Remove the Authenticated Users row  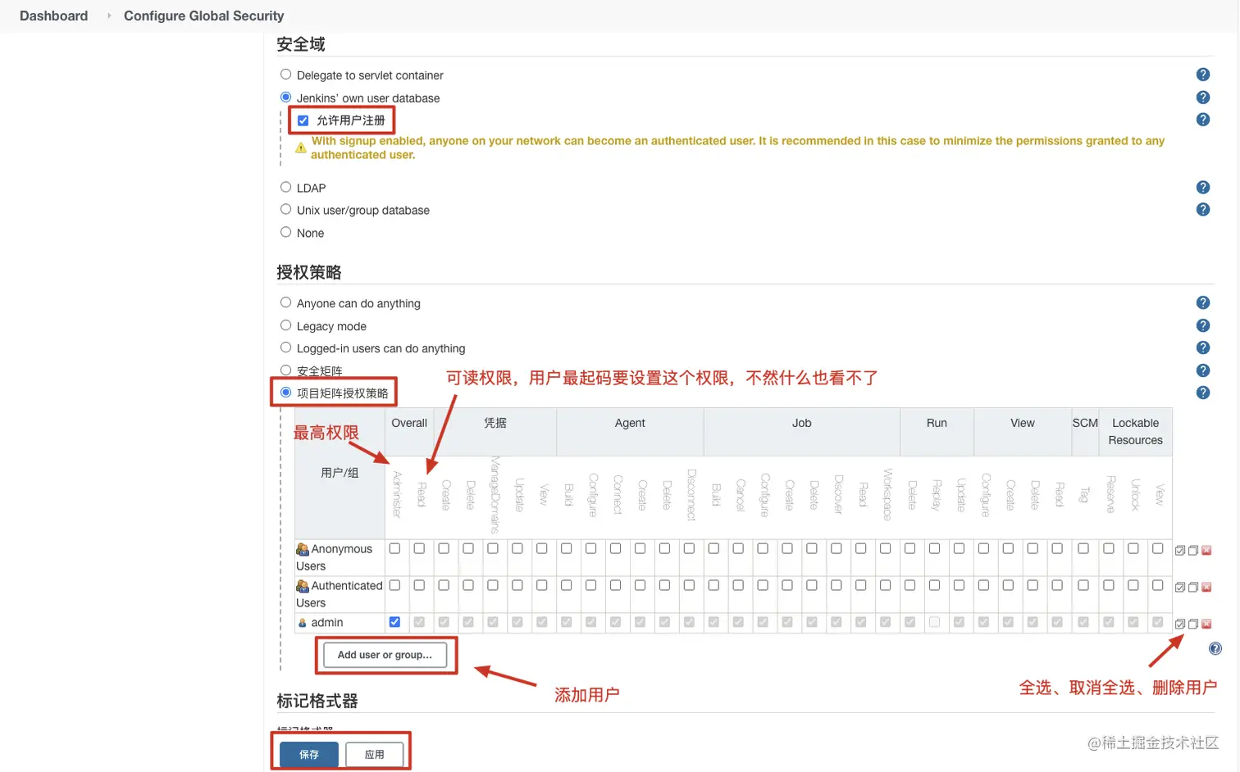point(1206,588)
